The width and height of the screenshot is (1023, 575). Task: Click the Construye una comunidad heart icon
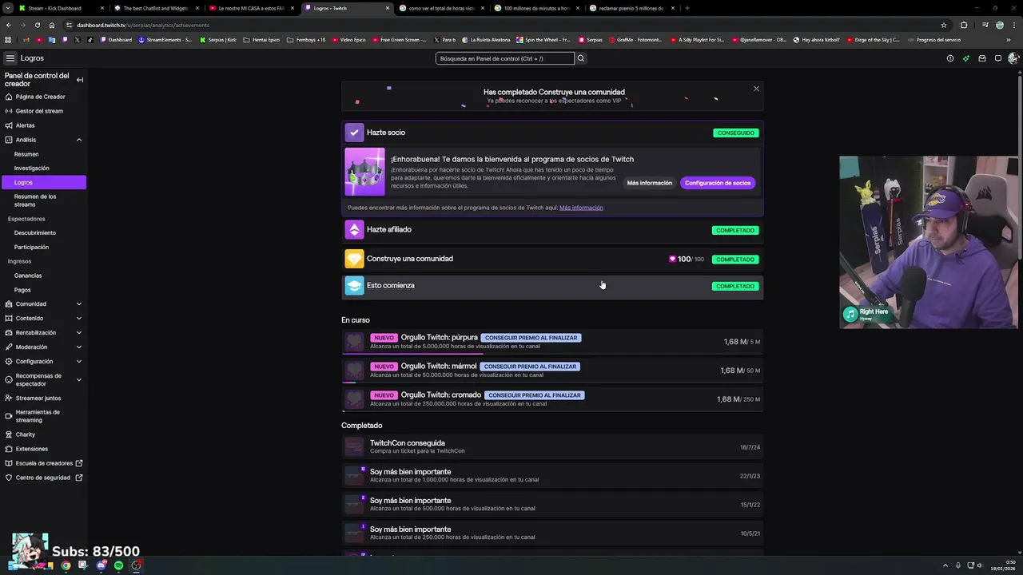(x=354, y=259)
